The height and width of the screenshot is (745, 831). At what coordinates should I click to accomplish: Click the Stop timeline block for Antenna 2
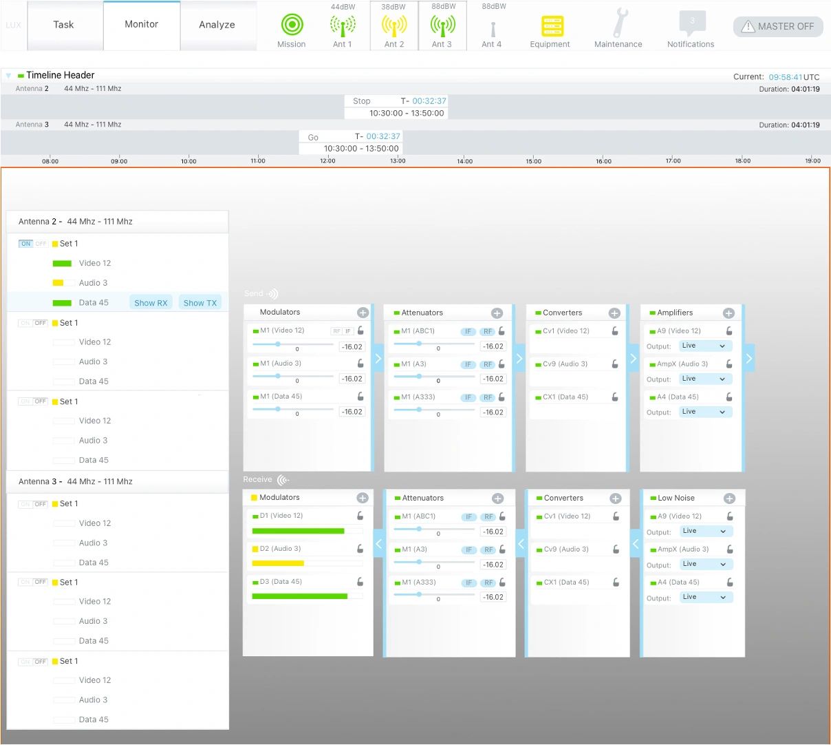(396, 107)
